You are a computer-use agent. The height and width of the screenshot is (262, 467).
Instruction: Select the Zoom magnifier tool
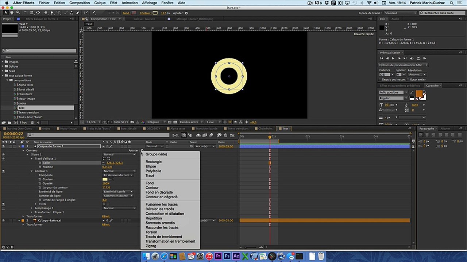[18, 13]
